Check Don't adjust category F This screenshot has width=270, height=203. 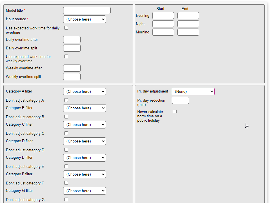[66, 183]
